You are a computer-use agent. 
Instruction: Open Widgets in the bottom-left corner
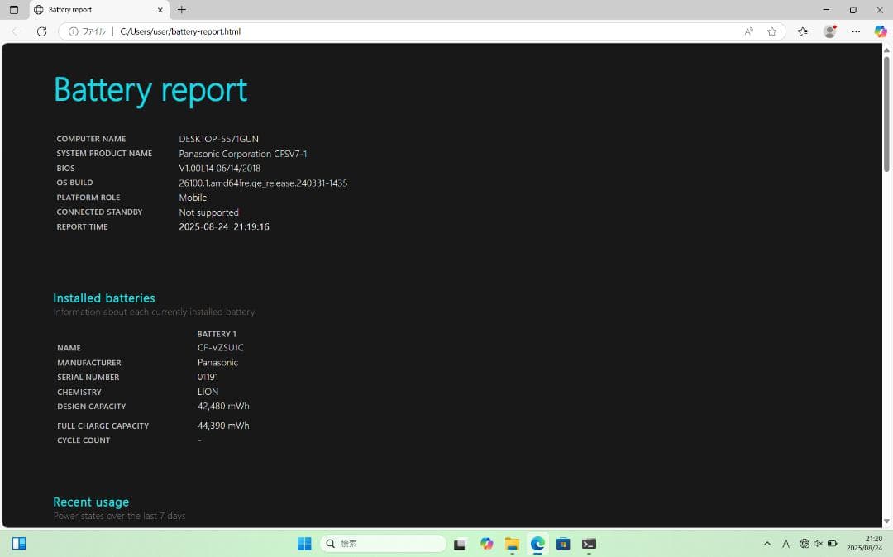tap(19, 543)
